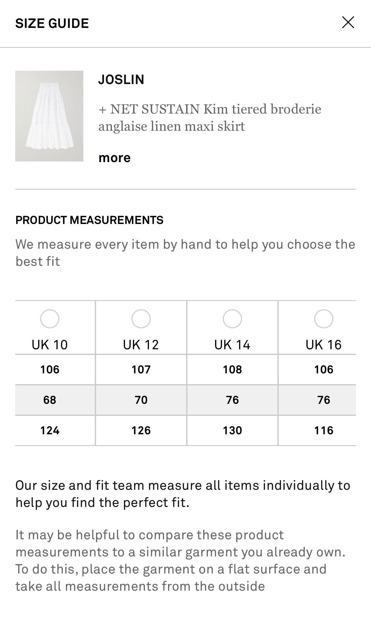This screenshot has height=617, width=371.
Task: Open the white maxi skirt thumbnail
Action: coord(49,116)
